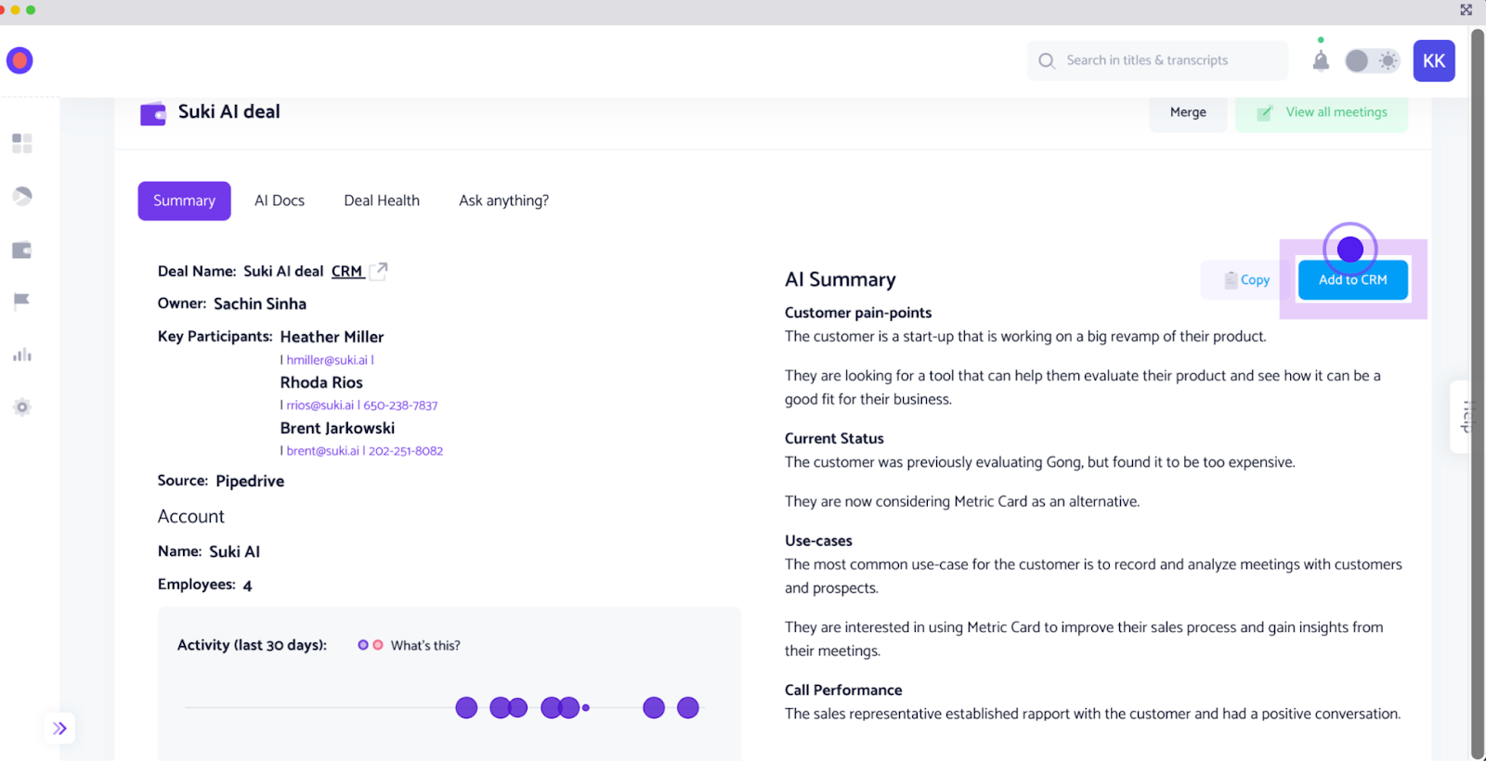Click the red app logo
Screen dimensions: 1486x761
click(x=20, y=61)
